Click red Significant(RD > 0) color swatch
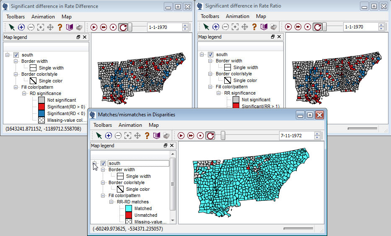 (41, 107)
